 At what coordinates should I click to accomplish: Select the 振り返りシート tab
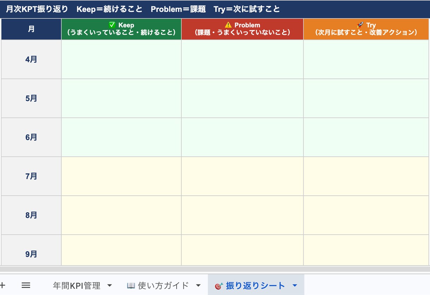(250, 285)
